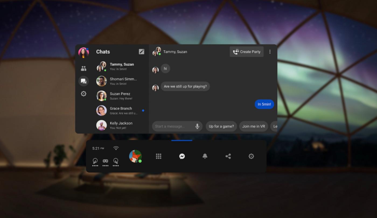Click Create Party button
Image resolution: width=377 pixels, height=218 pixels.
[x=247, y=52]
